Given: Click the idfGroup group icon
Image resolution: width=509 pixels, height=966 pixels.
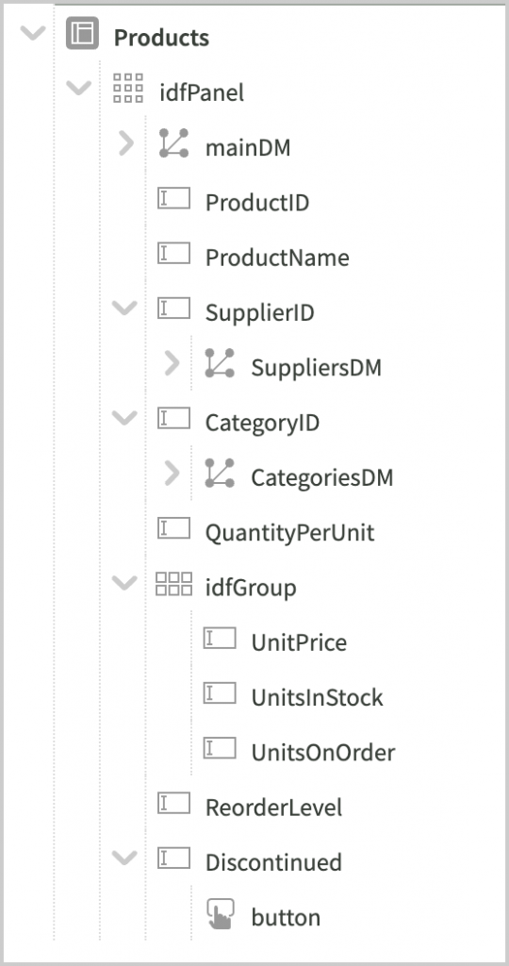Looking at the screenshot, I should pyautogui.click(x=174, y=583).
